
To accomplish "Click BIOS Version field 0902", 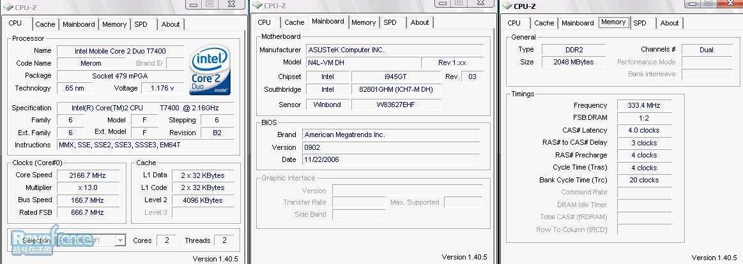I will click(x=391, y=147).
